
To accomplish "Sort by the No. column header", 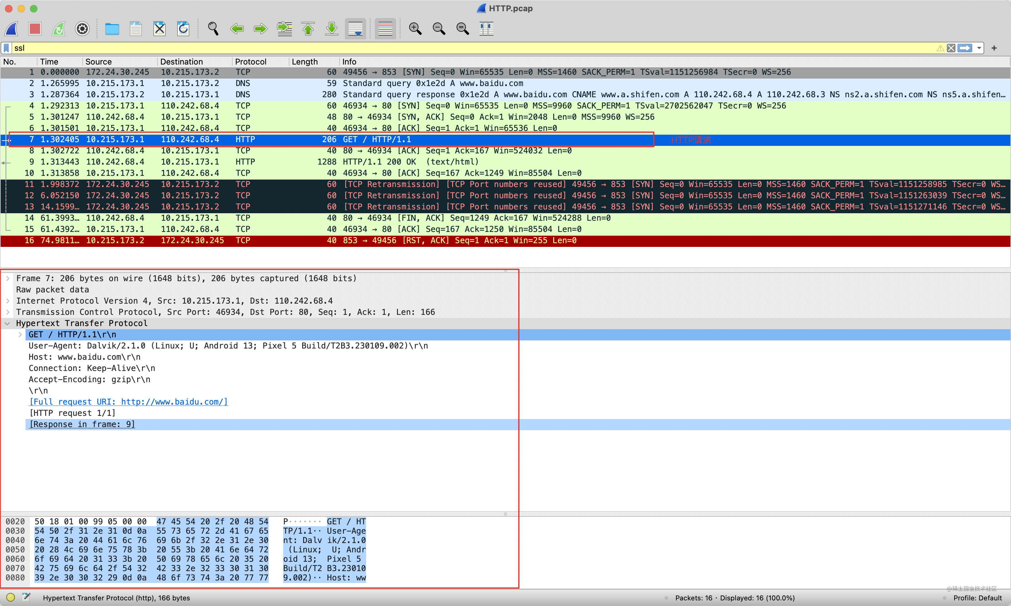I will click(18, 62).
